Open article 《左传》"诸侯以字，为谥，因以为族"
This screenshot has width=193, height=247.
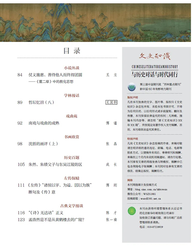(x=60, y=185)
